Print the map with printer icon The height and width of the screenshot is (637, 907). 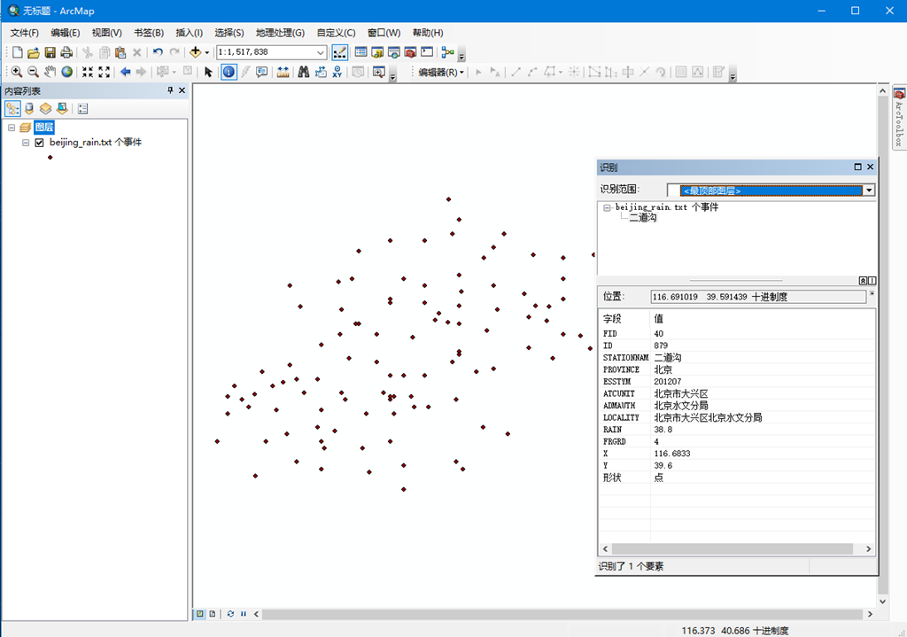pos(66,52)
